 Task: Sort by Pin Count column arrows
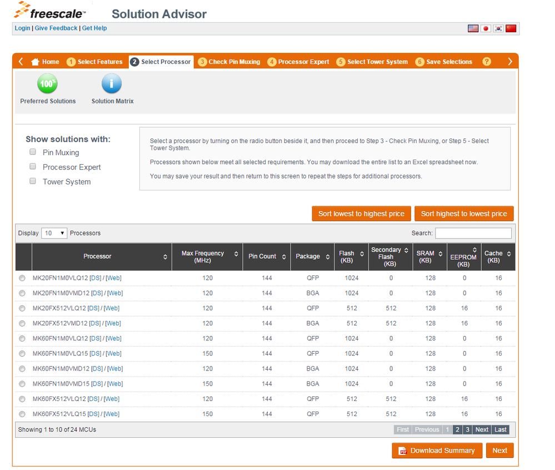click(284, 256)
